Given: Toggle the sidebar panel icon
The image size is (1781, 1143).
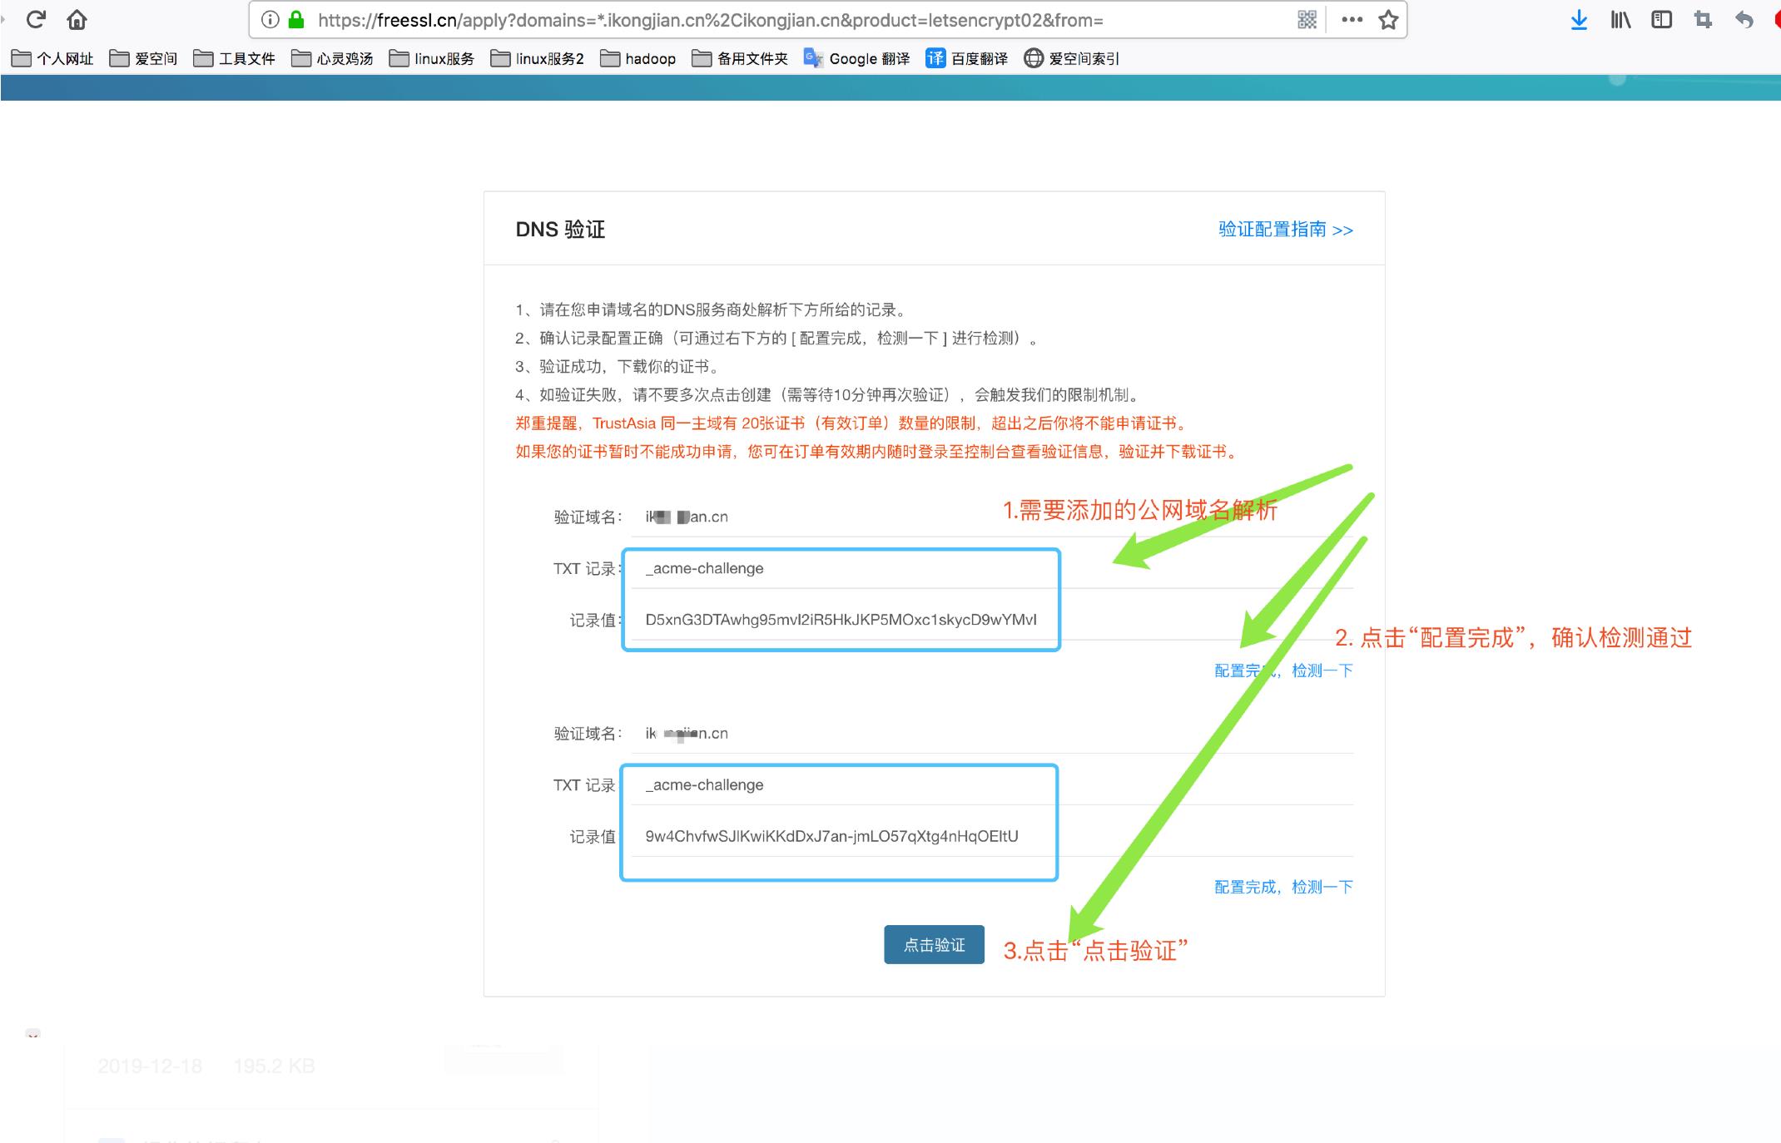Looking at the screenshot, I should (x=1661, y=19).
